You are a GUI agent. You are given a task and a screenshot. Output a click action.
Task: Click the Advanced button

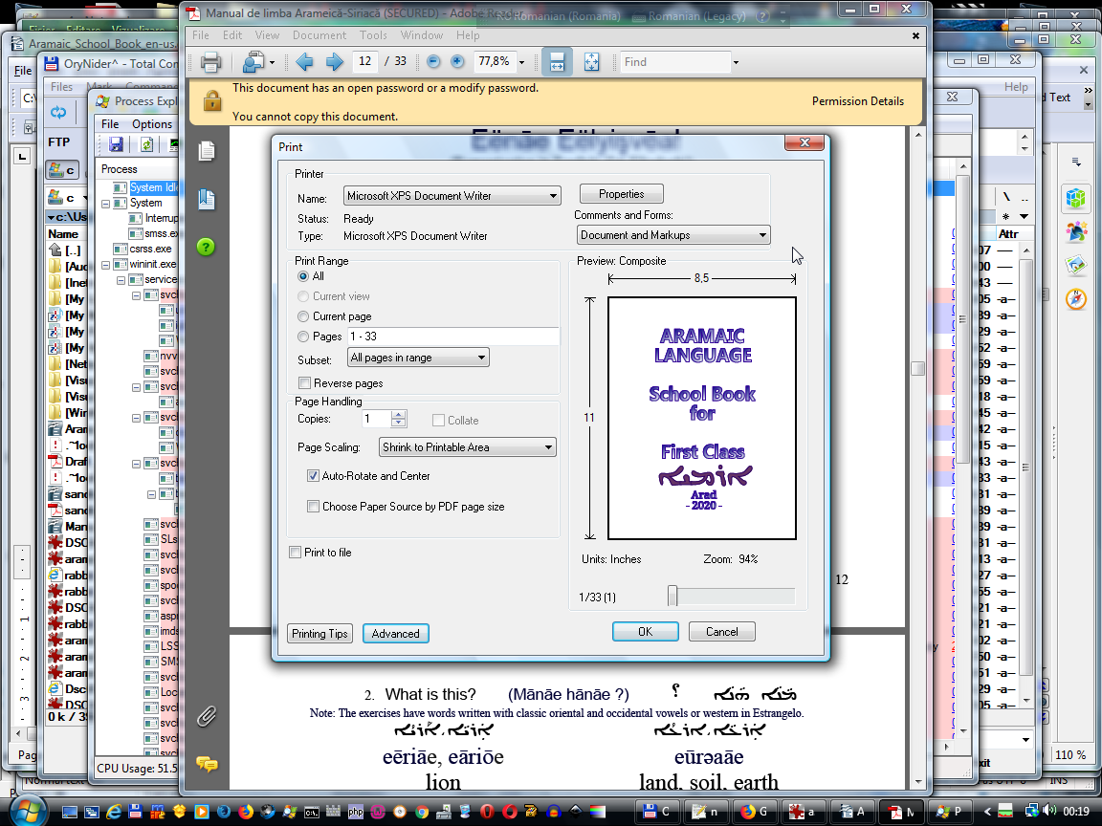point(396,634)
